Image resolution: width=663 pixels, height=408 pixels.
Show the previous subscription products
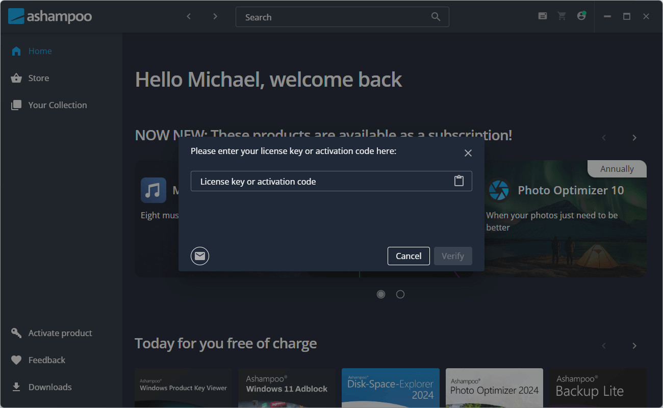(604, 138)
